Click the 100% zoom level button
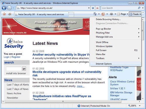 pos(132,106)
